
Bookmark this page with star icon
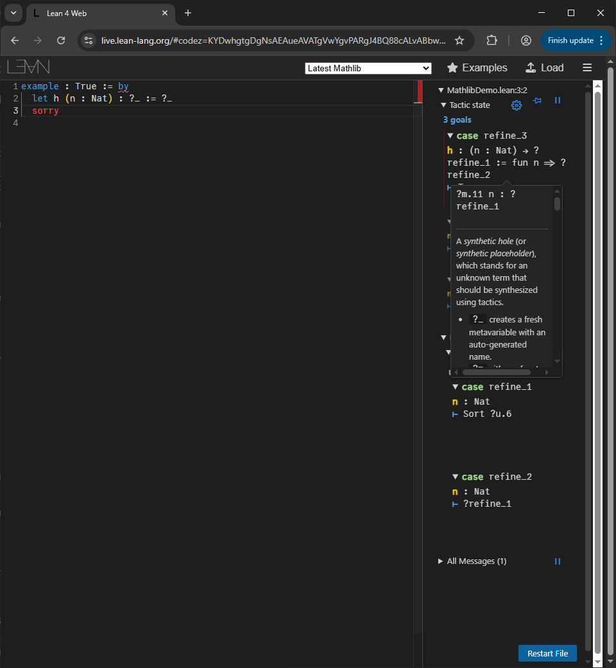(x=459, y=40)
